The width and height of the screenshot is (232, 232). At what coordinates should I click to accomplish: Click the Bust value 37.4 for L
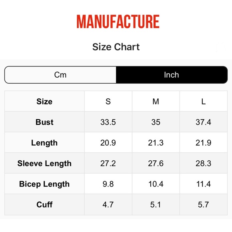204,122
